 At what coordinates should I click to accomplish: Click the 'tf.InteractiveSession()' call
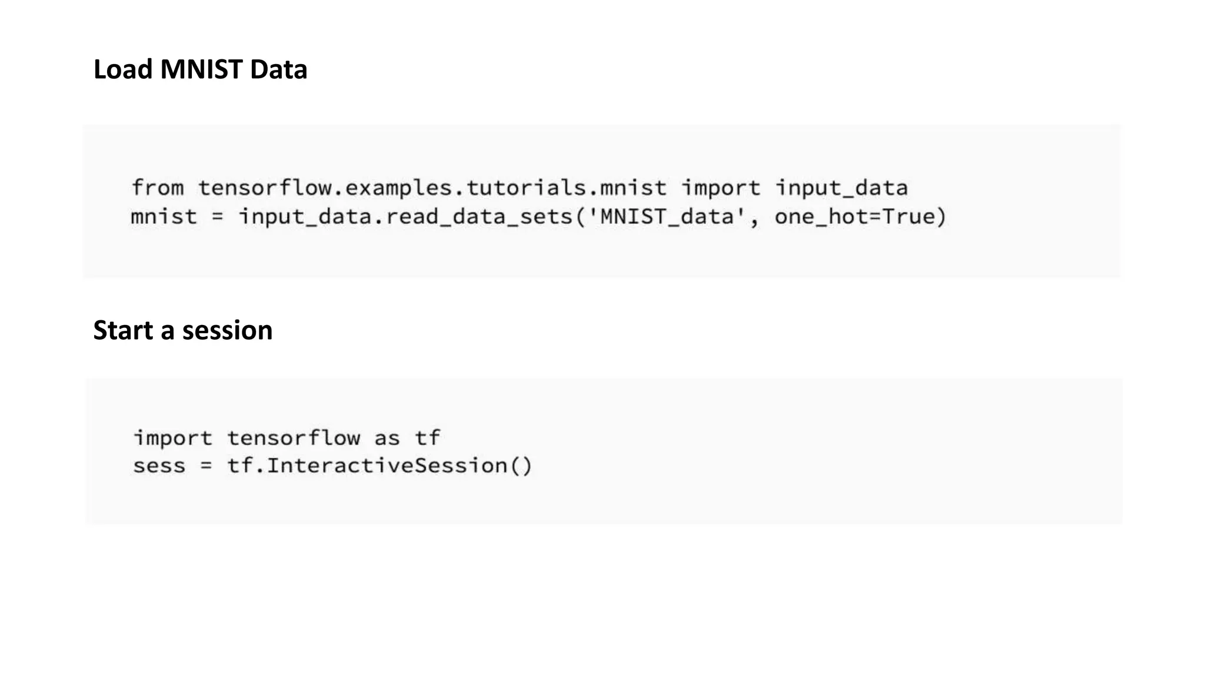pyautogui.click(x=380, y=466)
